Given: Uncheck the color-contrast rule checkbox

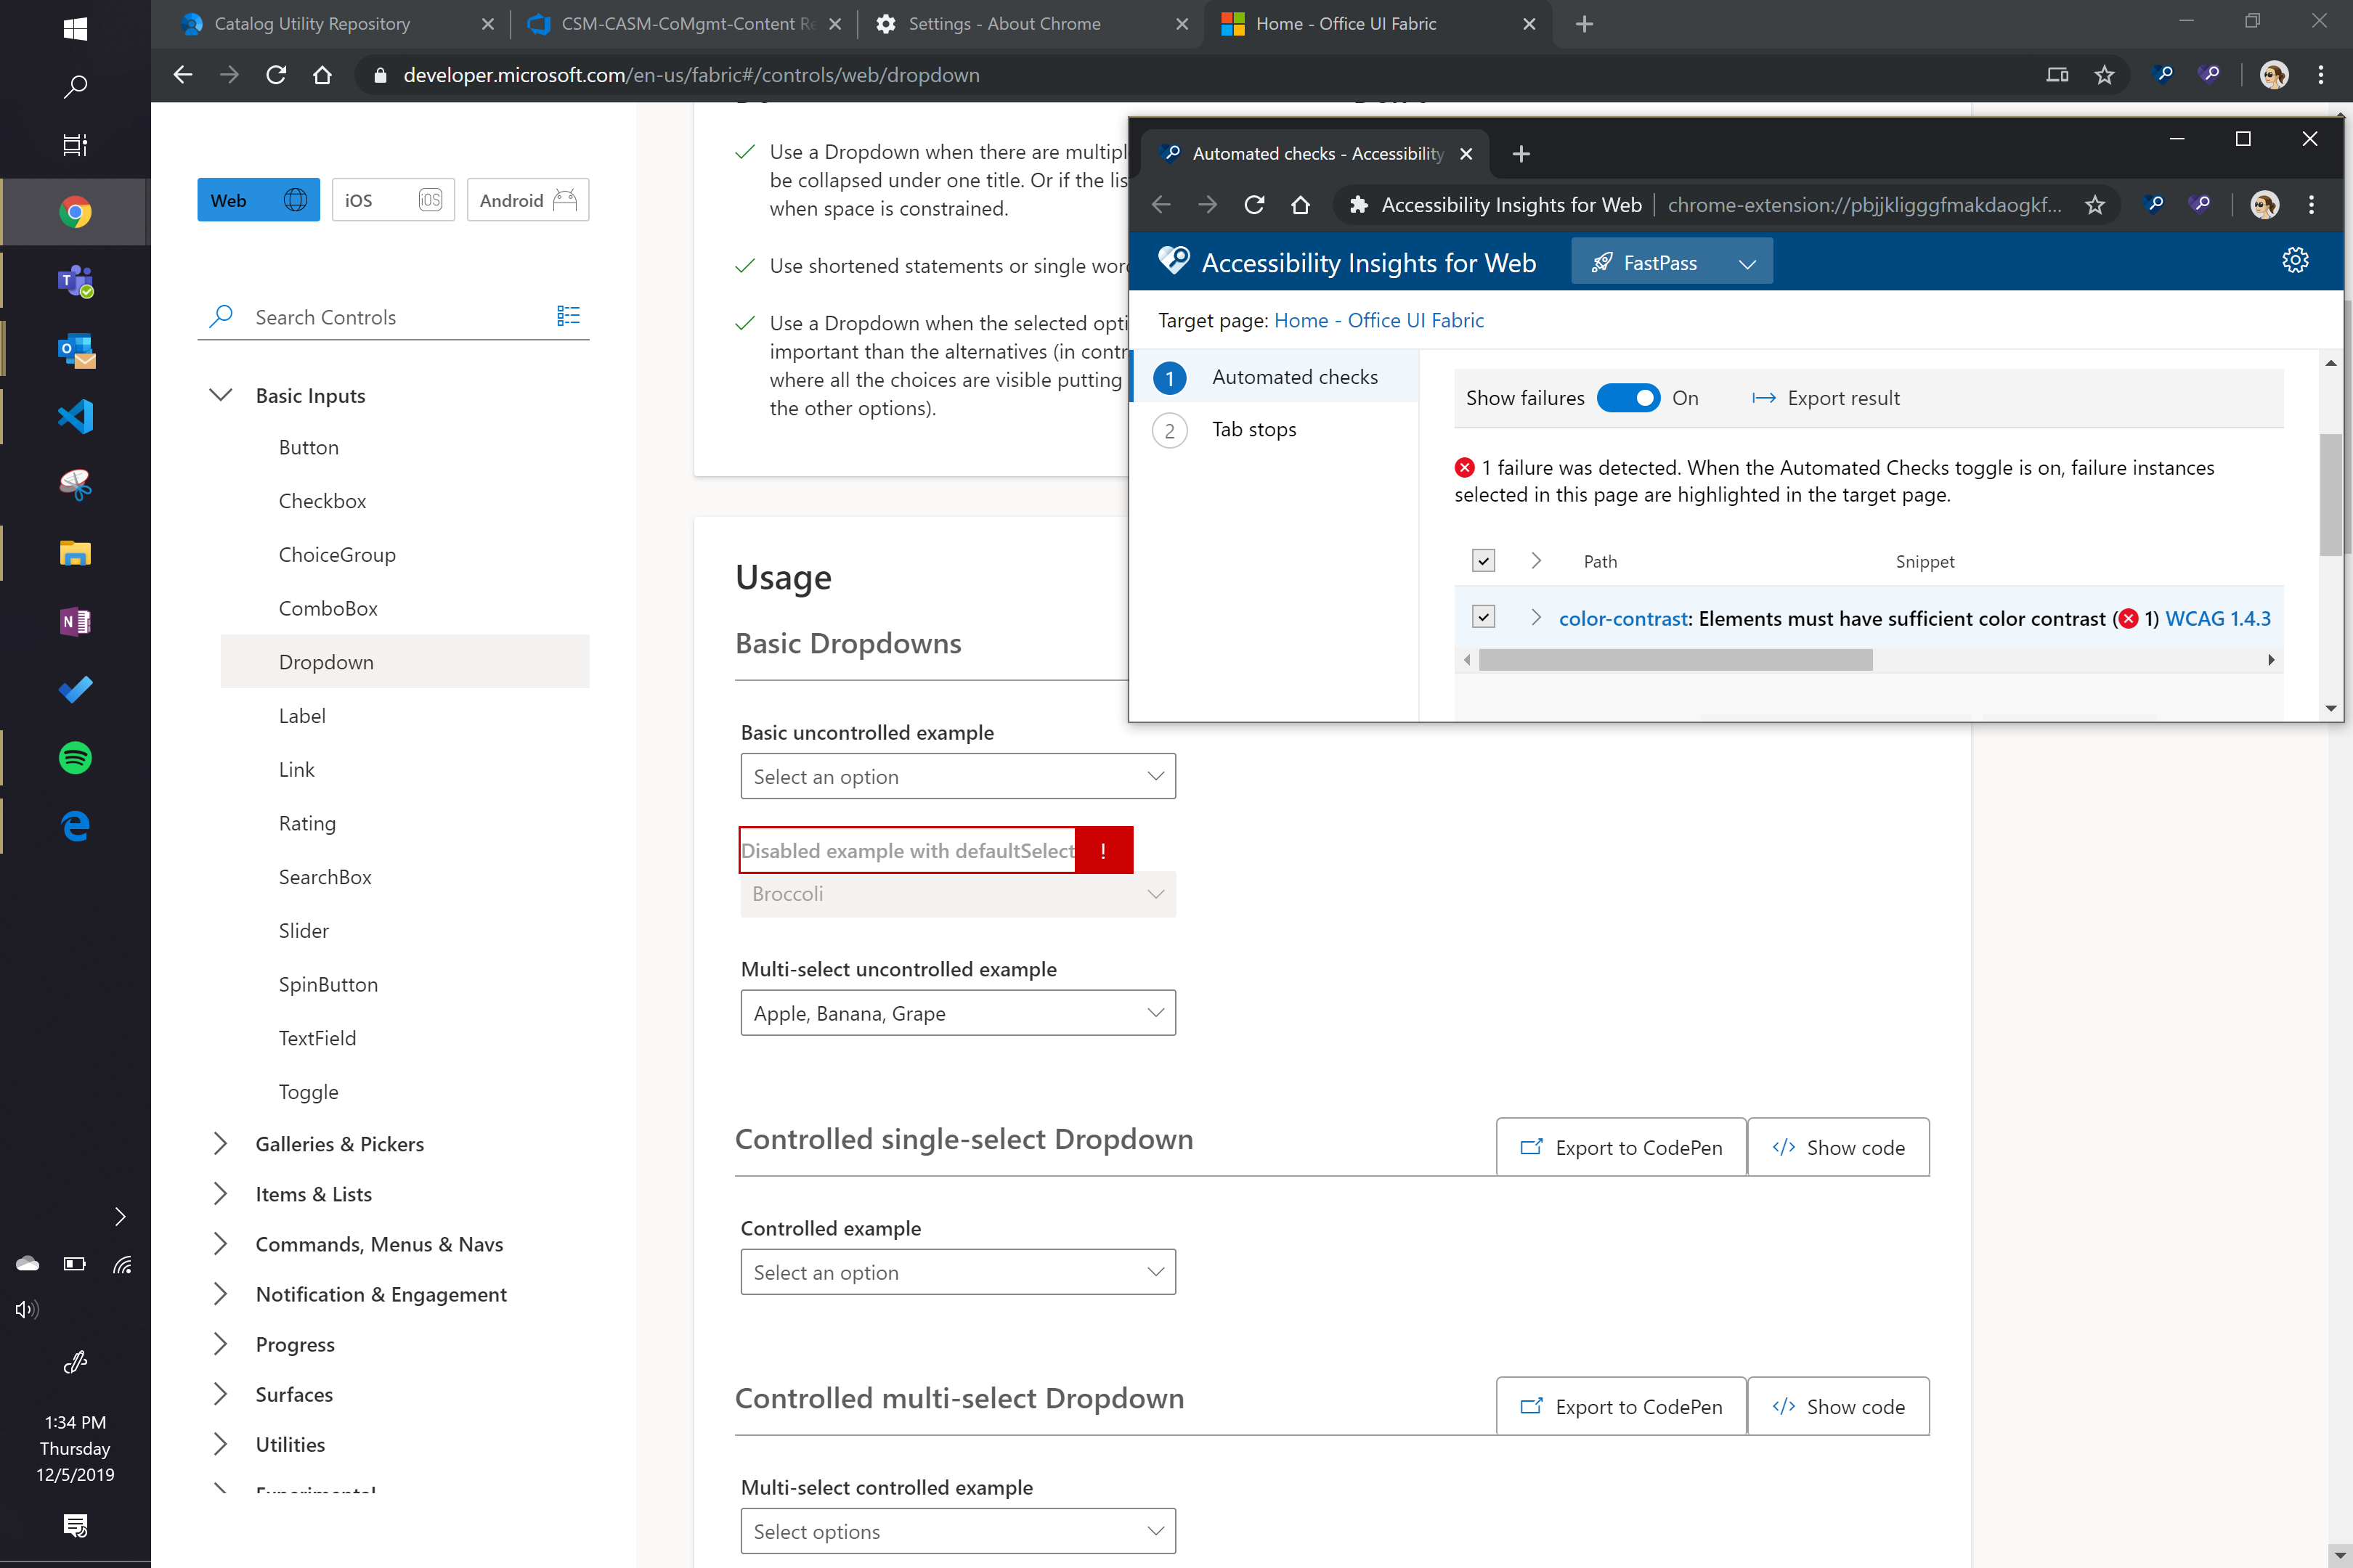Looking at the screenshot, I should pos(1484,617).
